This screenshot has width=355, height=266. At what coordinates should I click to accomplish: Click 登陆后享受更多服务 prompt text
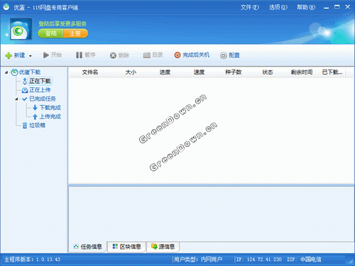coord(62,23)
